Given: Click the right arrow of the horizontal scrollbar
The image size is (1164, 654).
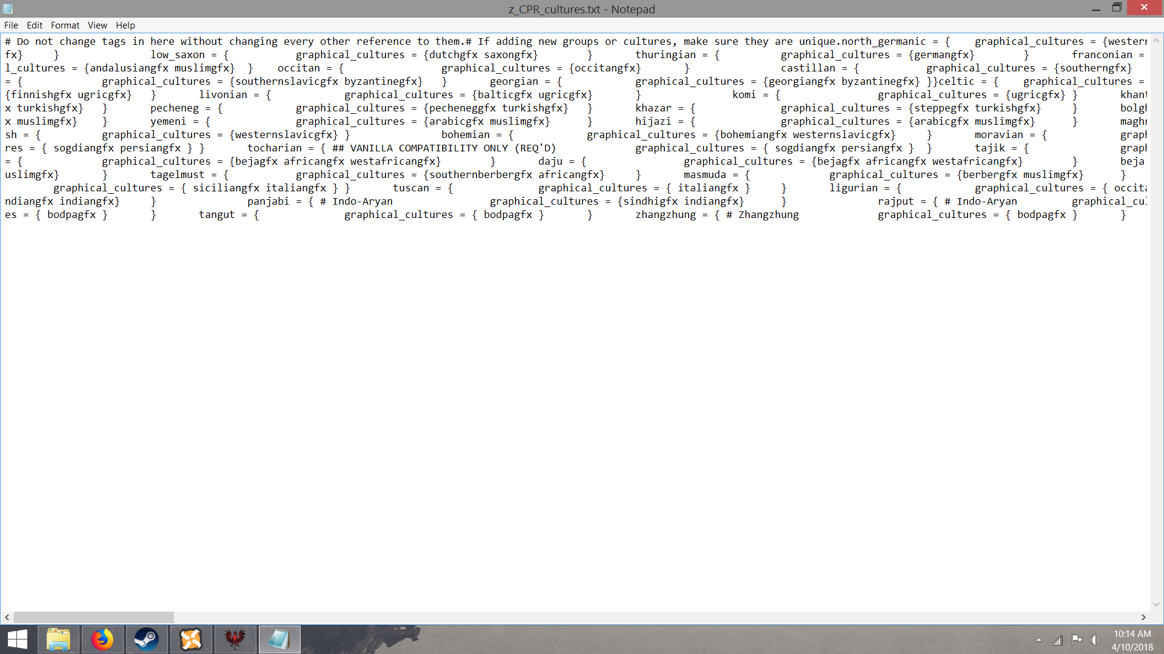Looking at the screenshot, I should point(1142,616).
